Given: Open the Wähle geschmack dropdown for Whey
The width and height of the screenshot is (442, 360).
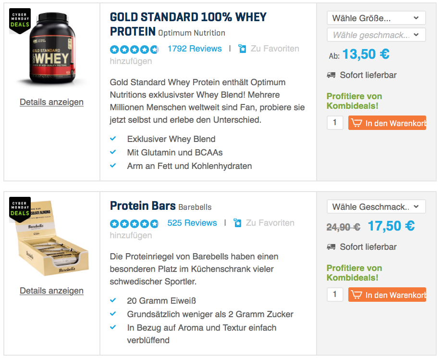Looking at the screenshot, I should (x=376, y=35).
